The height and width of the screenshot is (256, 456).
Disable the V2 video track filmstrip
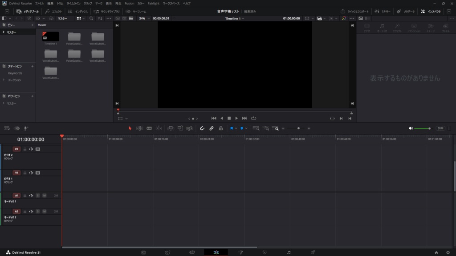point(38,149)
